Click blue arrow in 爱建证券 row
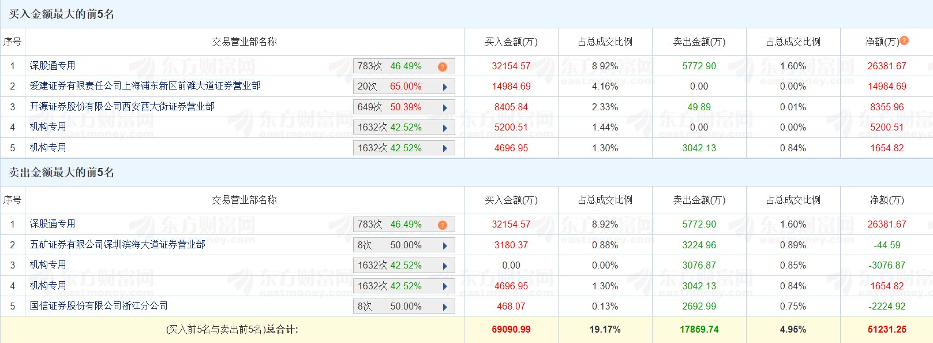Screen dimensions: 933x343 tap(445, 87)
